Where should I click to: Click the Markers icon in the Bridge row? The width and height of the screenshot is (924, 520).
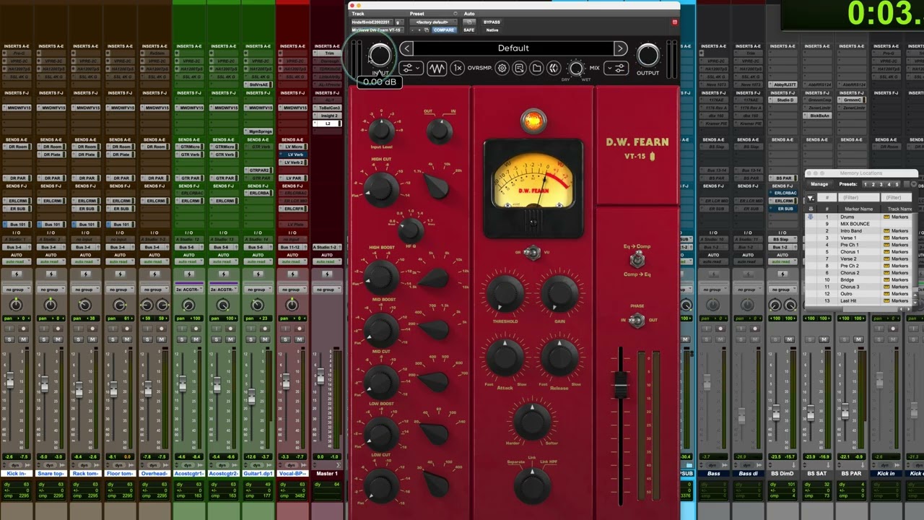pos(887,279)
